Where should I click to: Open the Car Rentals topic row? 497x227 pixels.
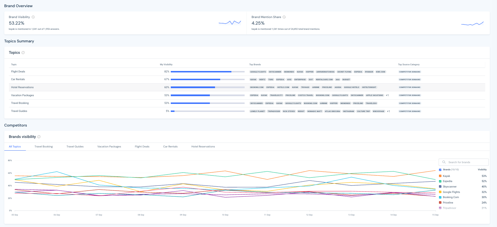click(18, 79)
